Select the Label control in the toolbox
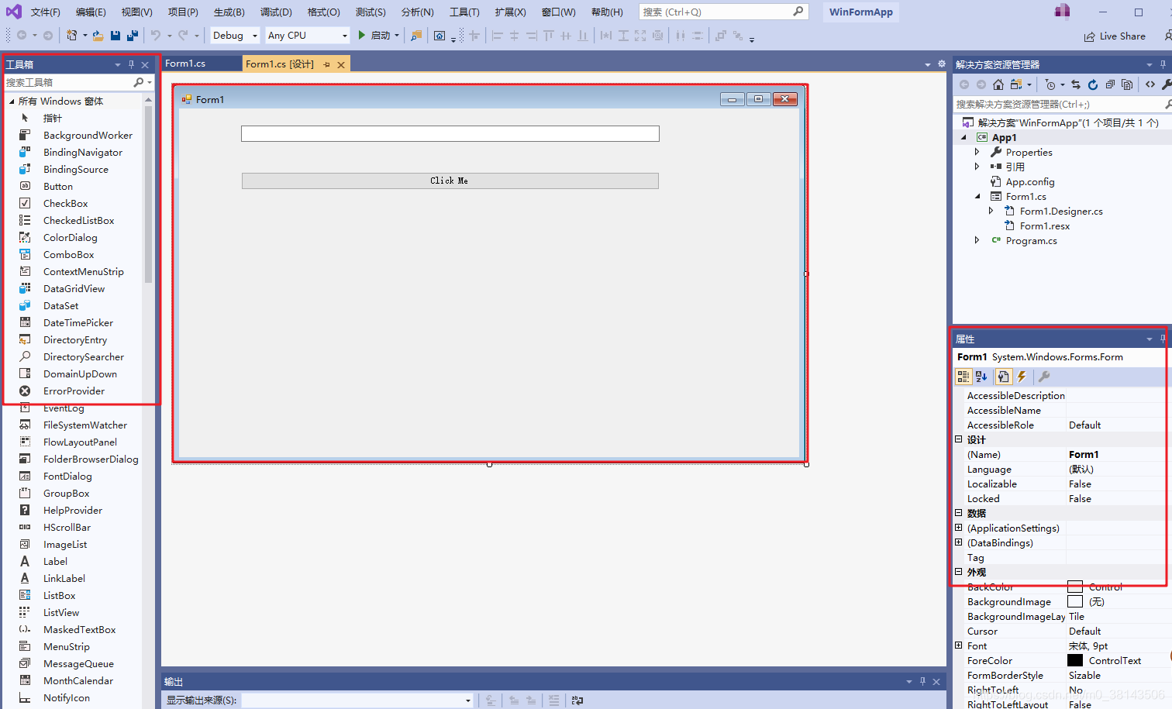Image resolution: width=1172 pixels, height=709 pixels. tap(55, 562)
